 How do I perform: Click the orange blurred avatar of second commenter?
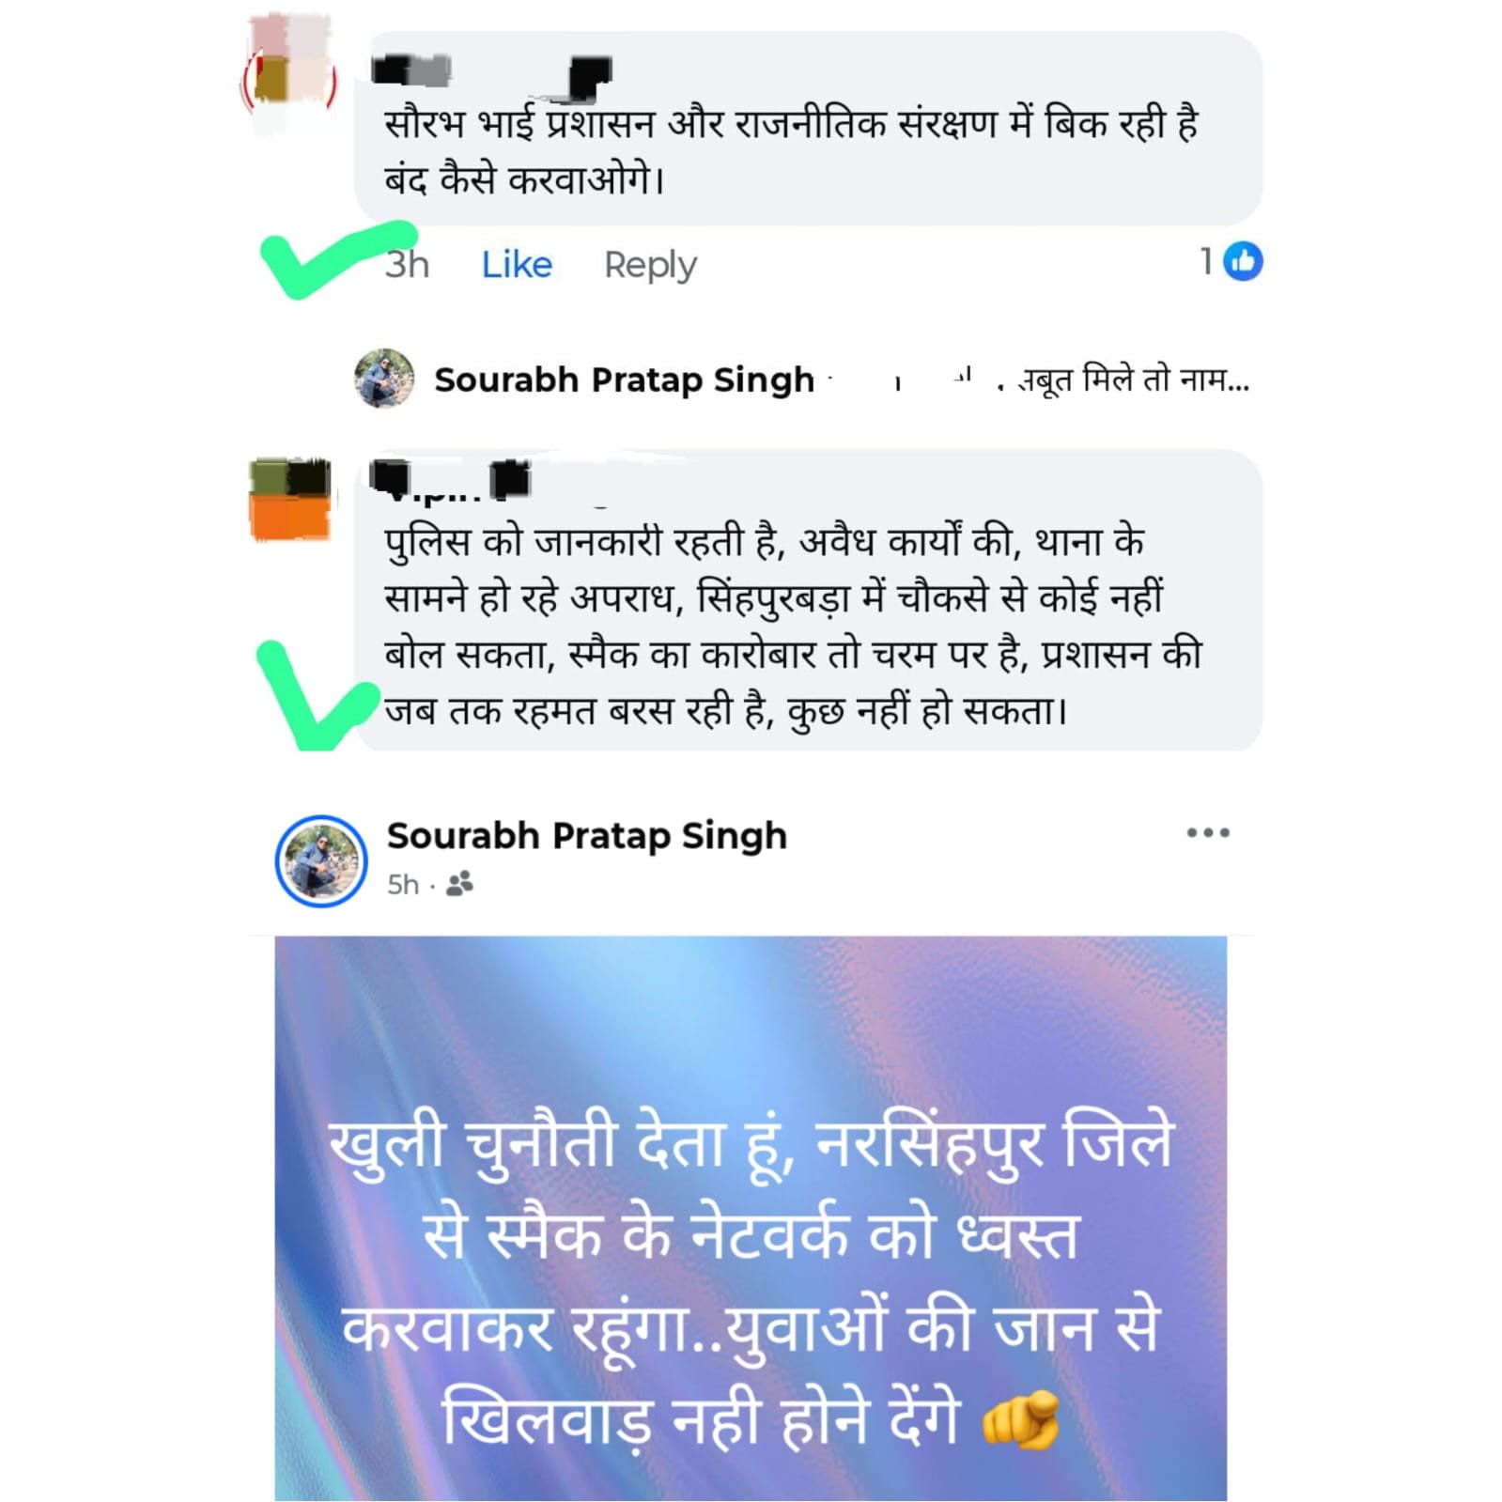pos(290,500)
